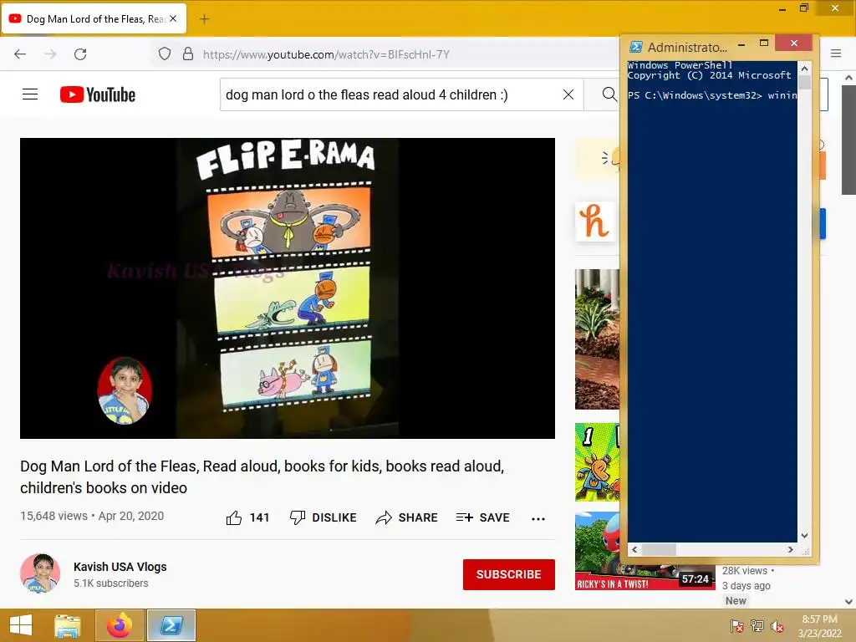The height and width of the screenshot is (642, 856).
Task: Select the Dog Man Lord of the Fleas tab
Action: coord(94,18)
